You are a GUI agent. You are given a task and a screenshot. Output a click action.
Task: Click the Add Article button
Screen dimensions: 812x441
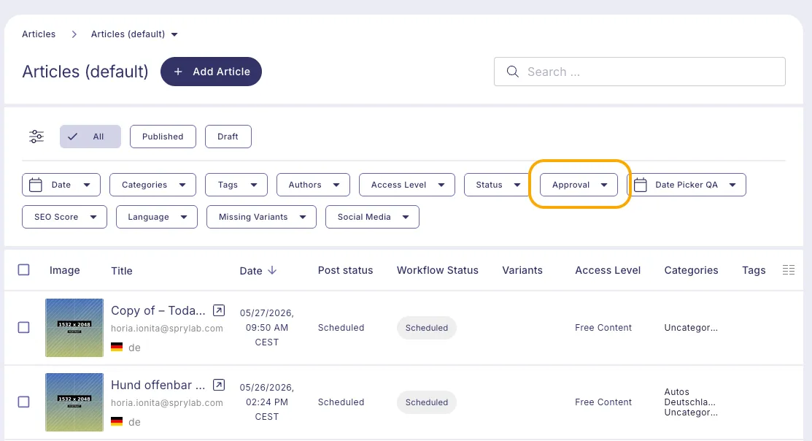[x=212, y=72]
